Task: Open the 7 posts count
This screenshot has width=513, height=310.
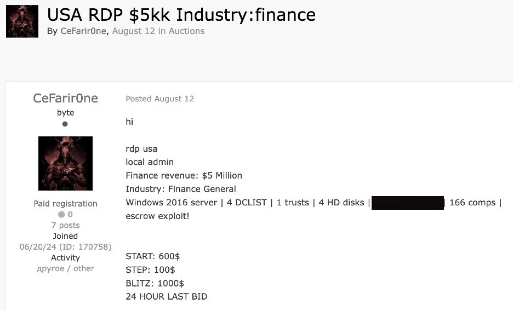Action: click(65, 225)
